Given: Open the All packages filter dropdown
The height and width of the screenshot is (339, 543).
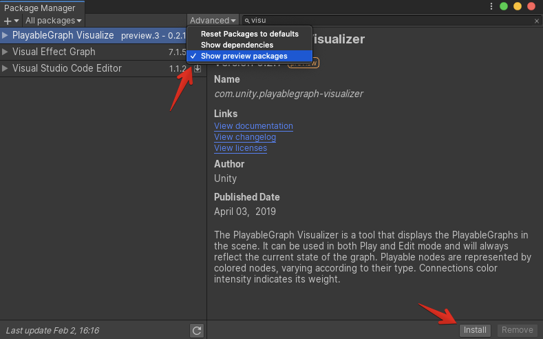Looking at the screenshot, I should (x=53, y=21).
